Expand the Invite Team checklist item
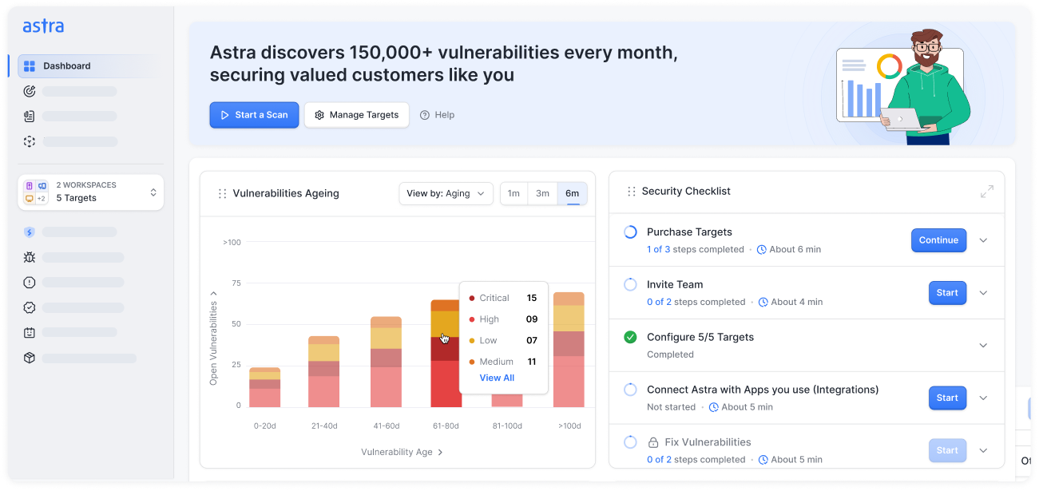 [x=983, y=292]
